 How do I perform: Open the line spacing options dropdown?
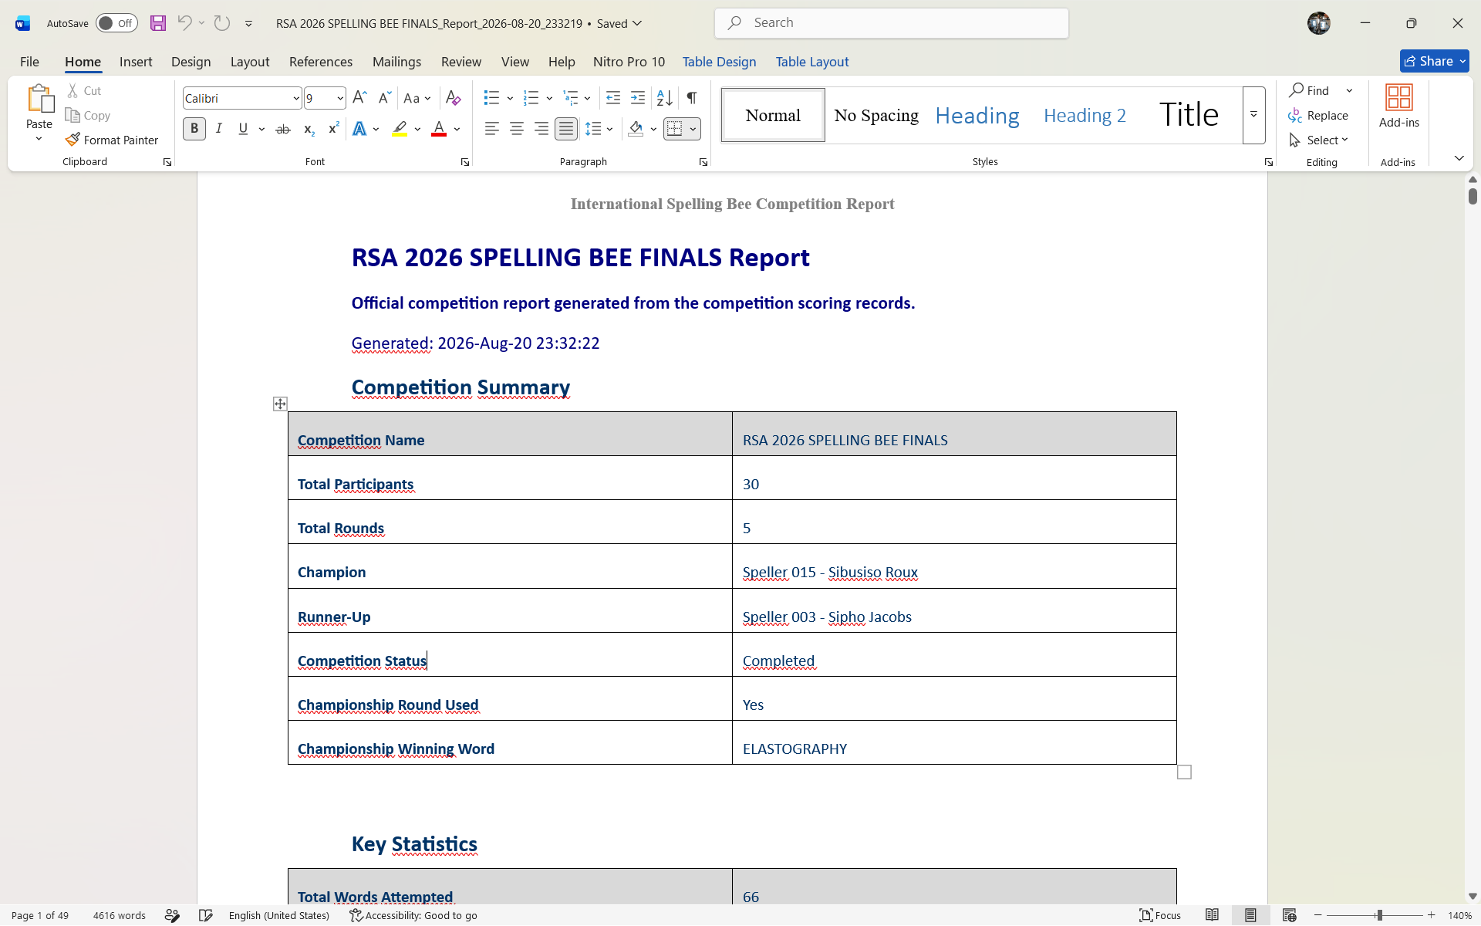pyautogui.click(x=609, y=129)
